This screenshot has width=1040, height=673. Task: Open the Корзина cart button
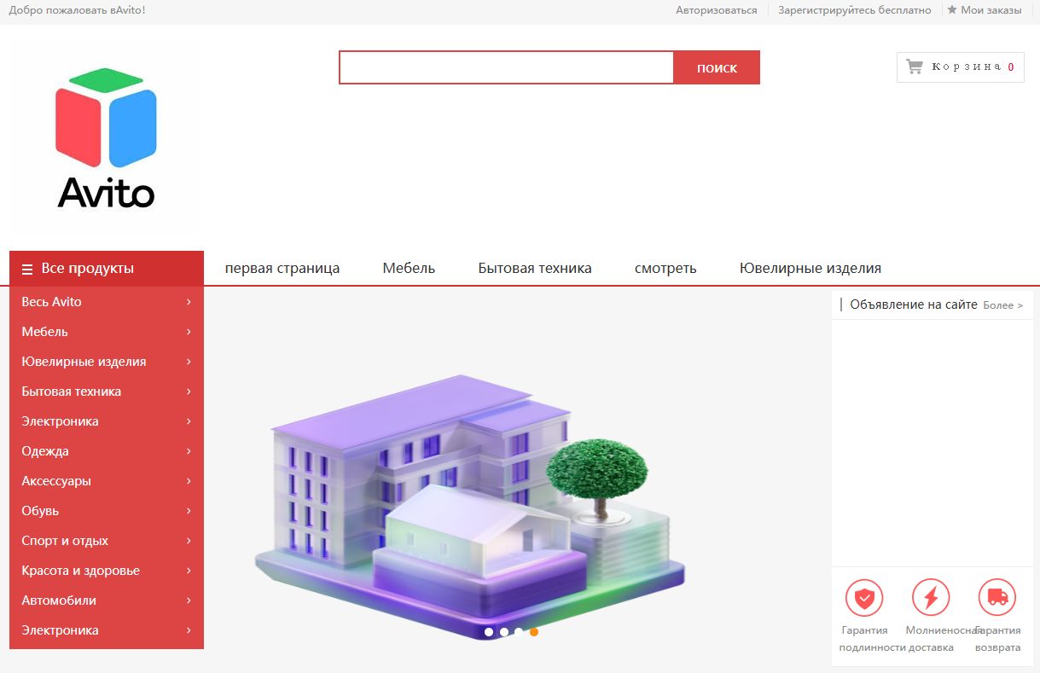(x=961, y=67)
